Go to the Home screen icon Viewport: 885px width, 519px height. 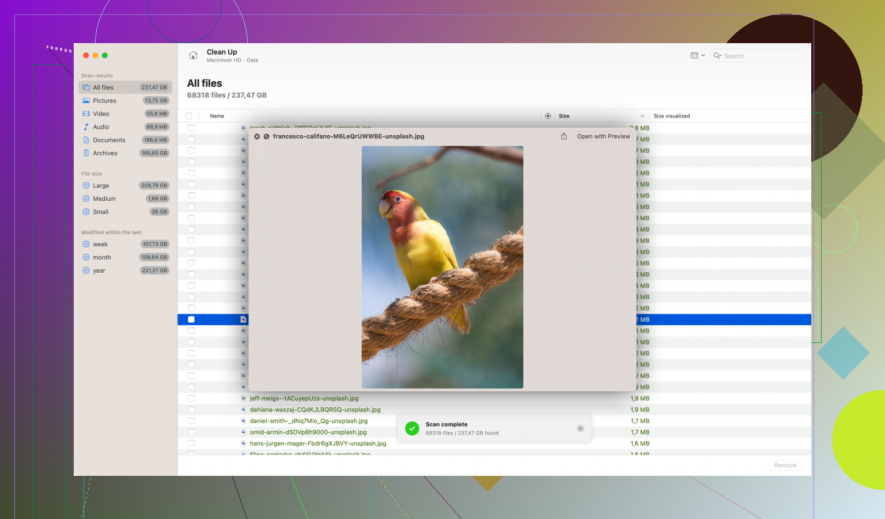(x=193, y=55)
